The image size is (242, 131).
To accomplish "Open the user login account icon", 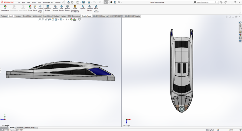I will click(221, 2).
